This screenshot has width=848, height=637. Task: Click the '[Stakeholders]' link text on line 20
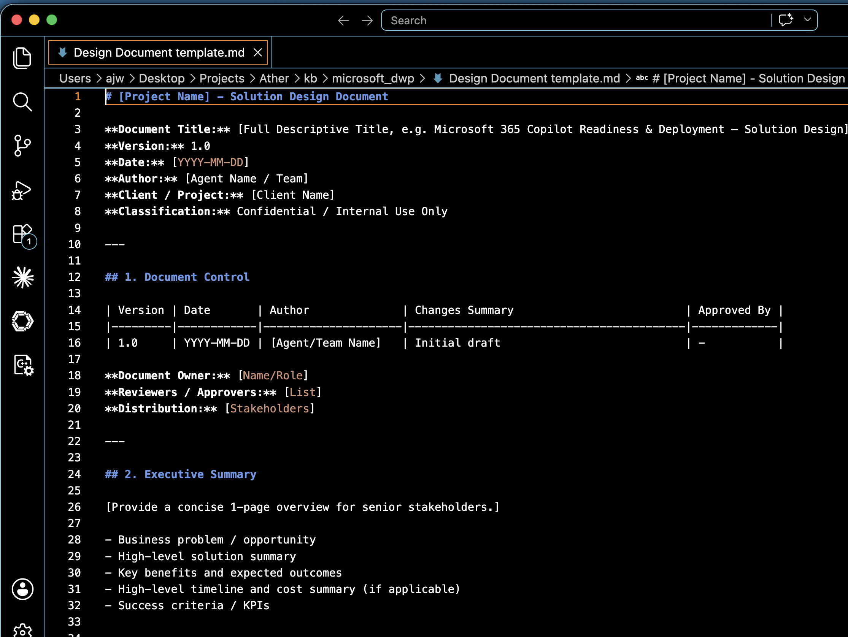(270, 409)
